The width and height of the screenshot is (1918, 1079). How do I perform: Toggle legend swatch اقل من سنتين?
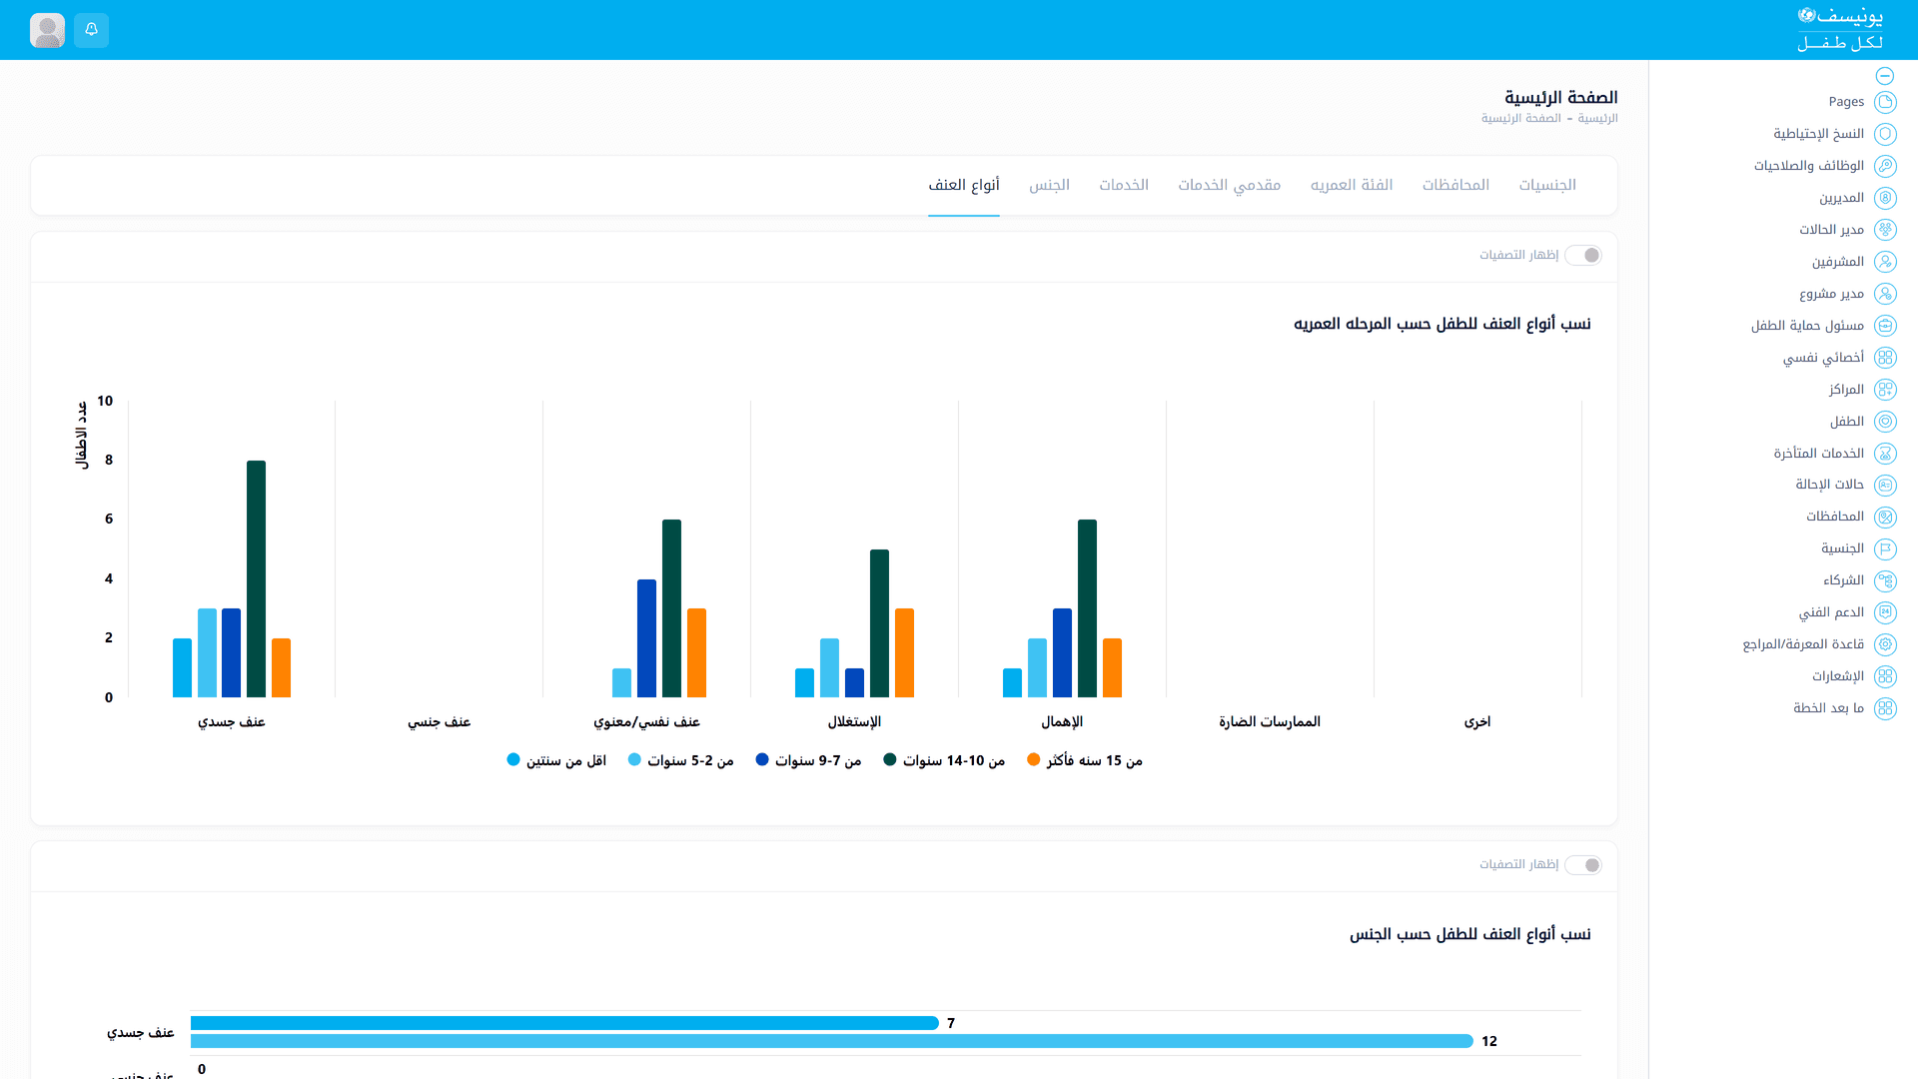tap(513, 760)
